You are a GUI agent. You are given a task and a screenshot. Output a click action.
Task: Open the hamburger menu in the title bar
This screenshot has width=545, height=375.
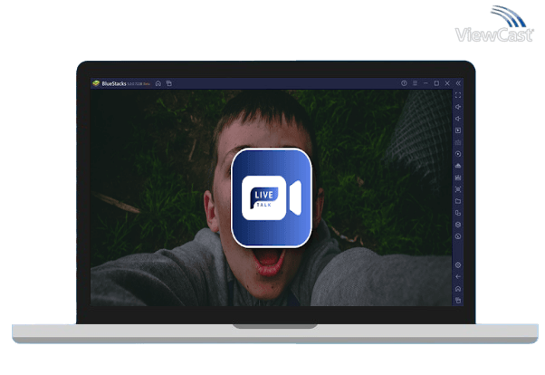pos(415,83)
